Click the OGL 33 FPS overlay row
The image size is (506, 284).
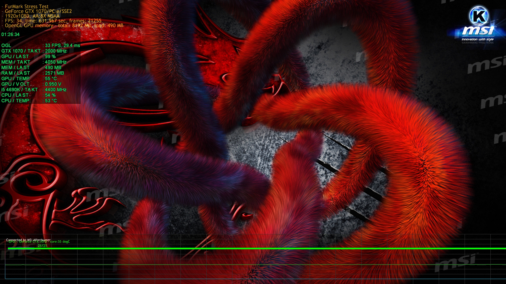(41, 45)
